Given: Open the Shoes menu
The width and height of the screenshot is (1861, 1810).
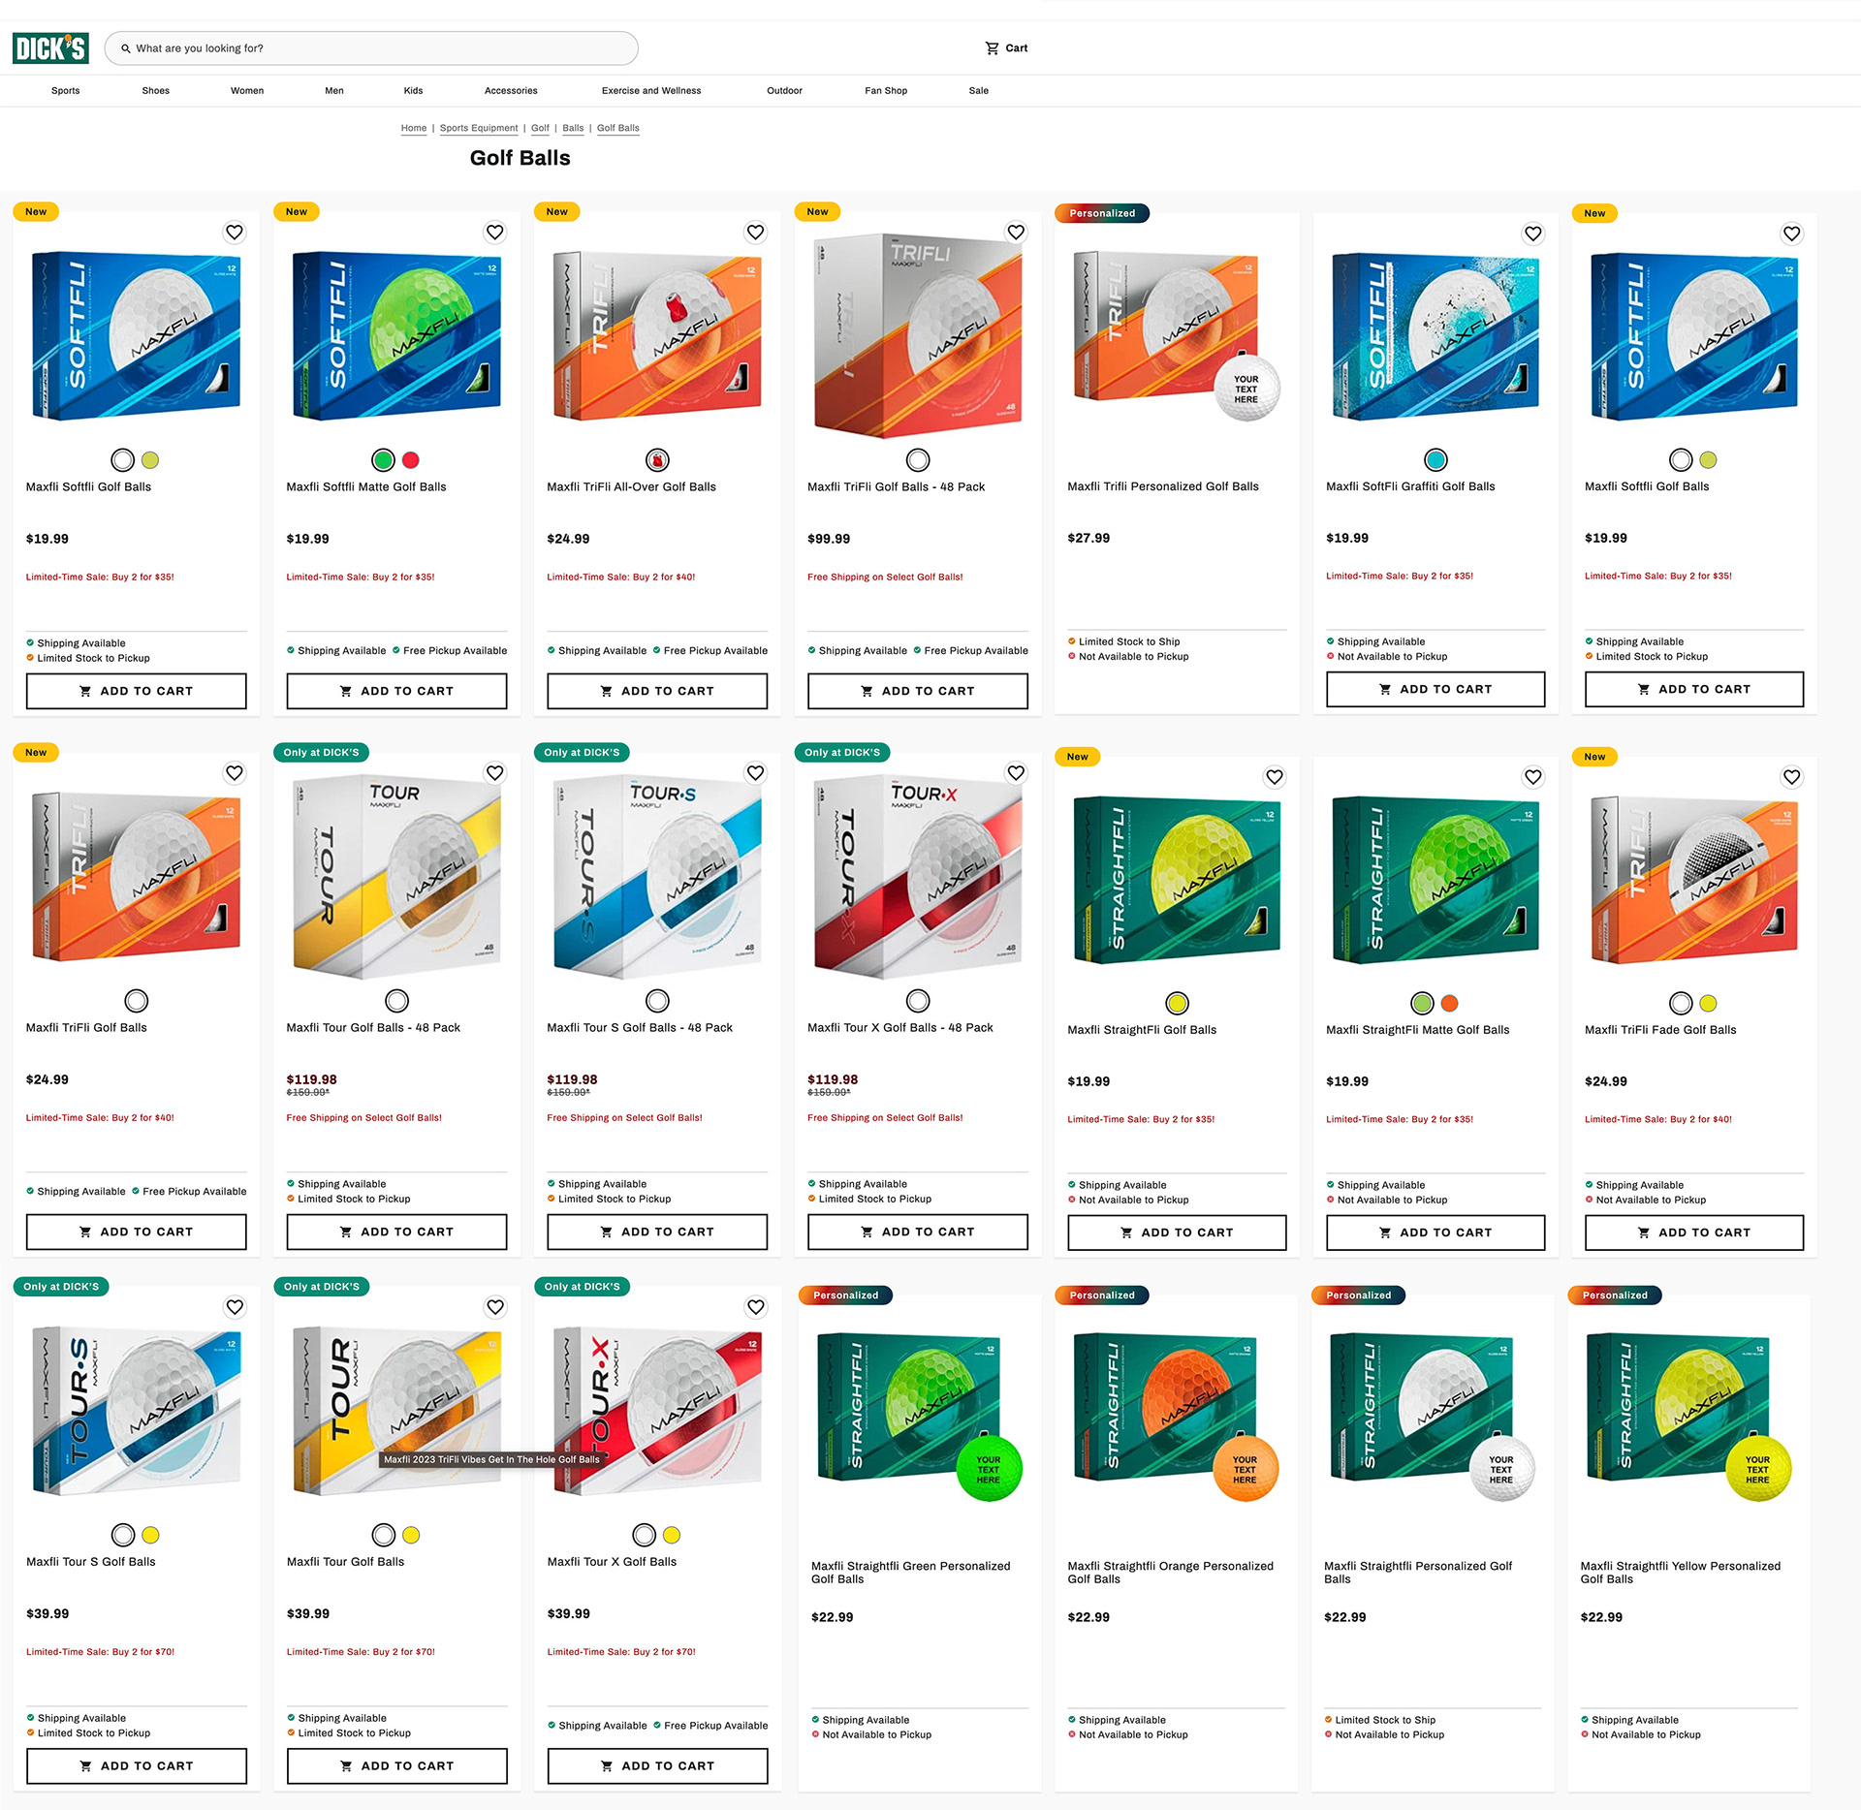Looking at the screenshot, I should point(156,91).
